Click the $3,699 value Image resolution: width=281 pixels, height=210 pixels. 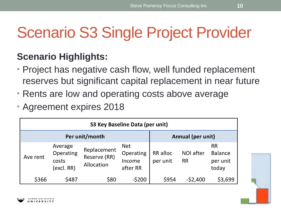click(x=226, y=179)
